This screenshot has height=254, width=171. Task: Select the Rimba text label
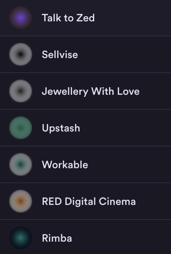point(57,238)
